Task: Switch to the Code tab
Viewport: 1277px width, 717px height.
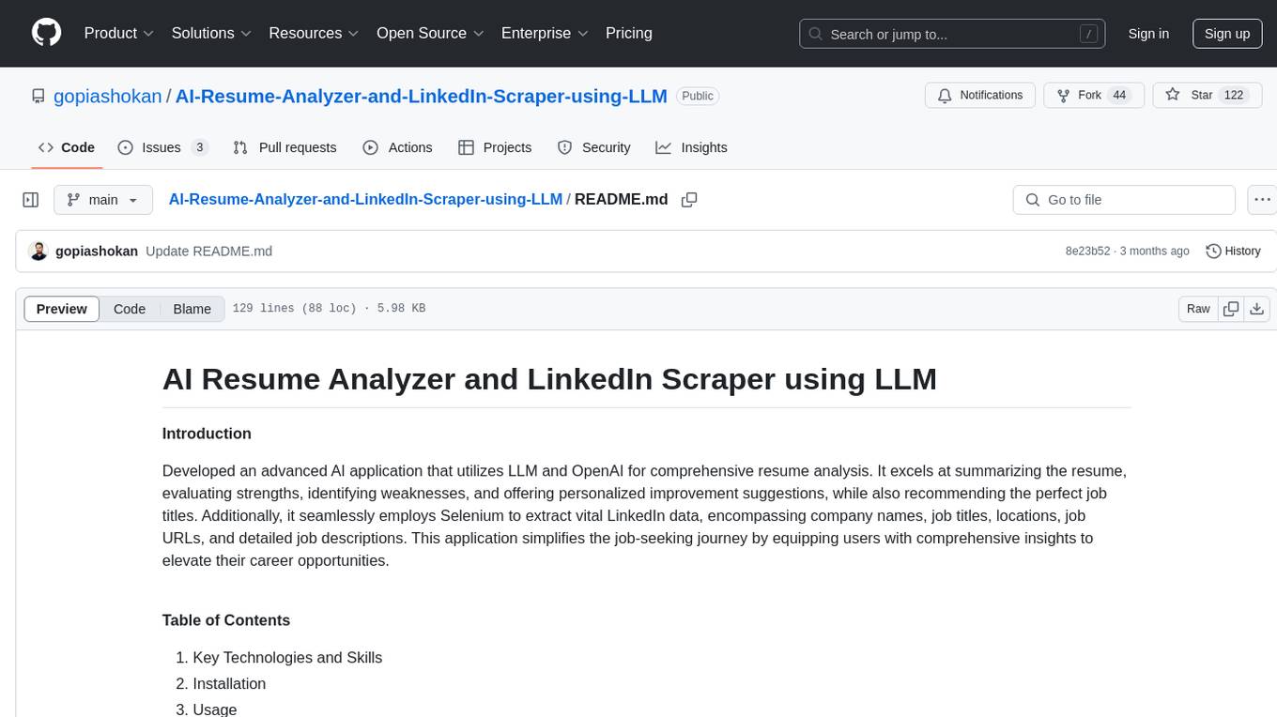Action: point(66,147)
